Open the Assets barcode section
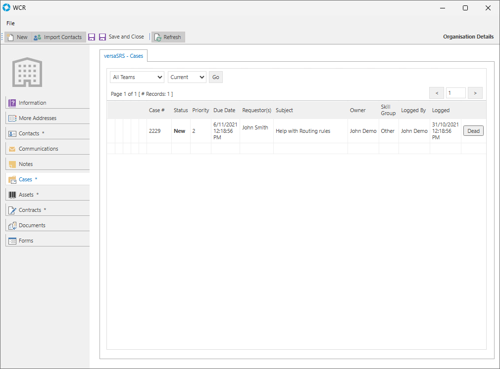500x369 pixels. pos(12,195)
